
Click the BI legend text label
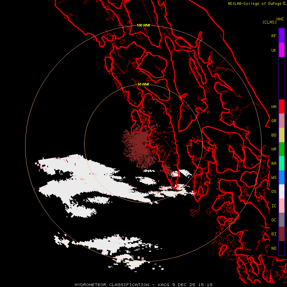click(x=274, y=234)
